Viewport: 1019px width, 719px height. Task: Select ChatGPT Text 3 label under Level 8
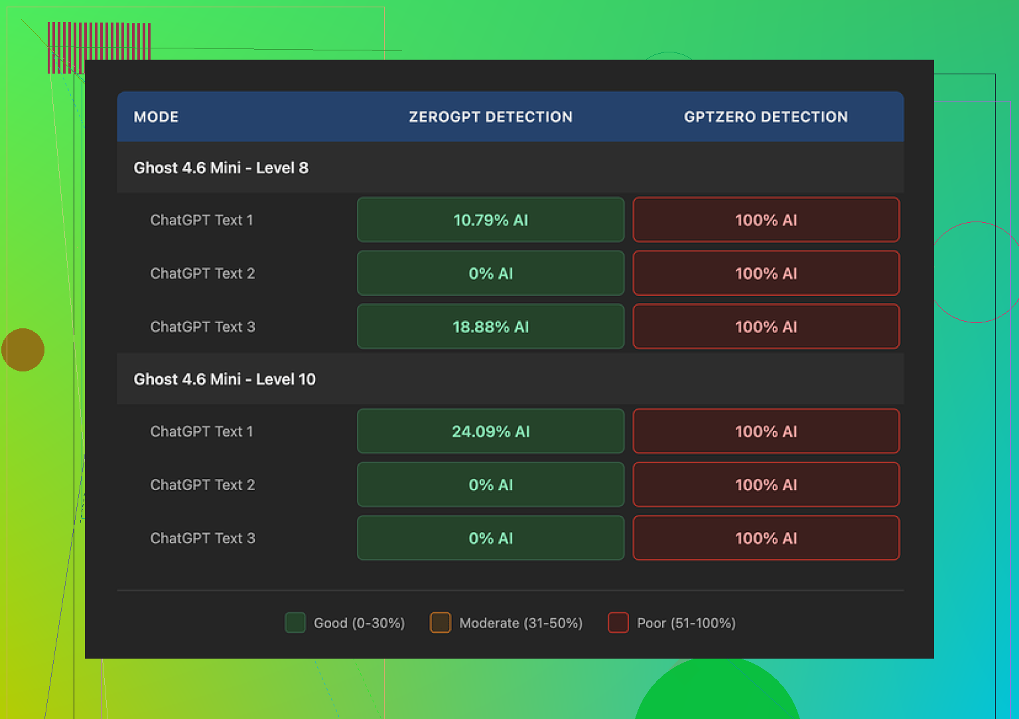pyautogui.click(x=202, y=327)
